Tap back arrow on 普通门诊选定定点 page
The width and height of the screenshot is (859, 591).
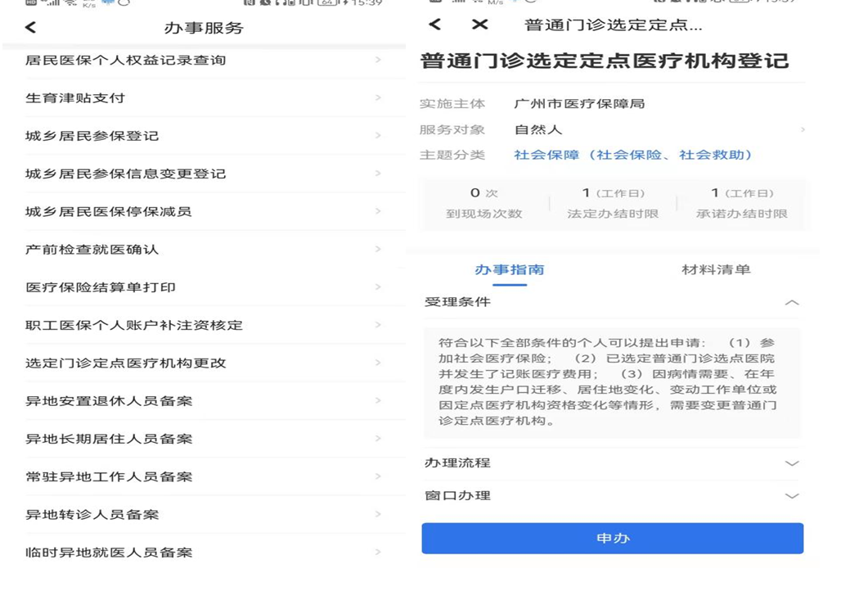click(435, 25)
